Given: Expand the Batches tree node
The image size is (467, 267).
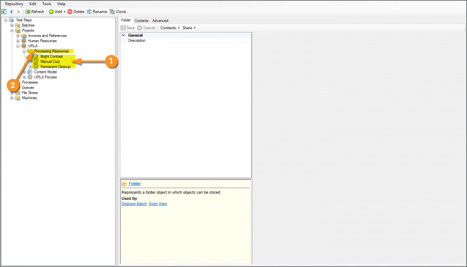Looking at the screenshot, I should pyautogui.click(x=12, y=26).
